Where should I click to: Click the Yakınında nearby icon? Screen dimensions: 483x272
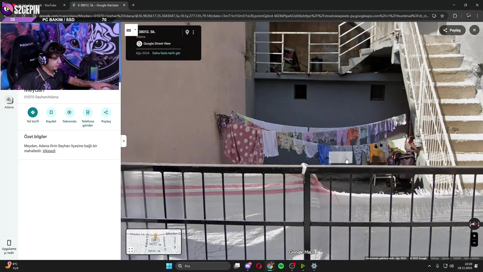point(69,112)
